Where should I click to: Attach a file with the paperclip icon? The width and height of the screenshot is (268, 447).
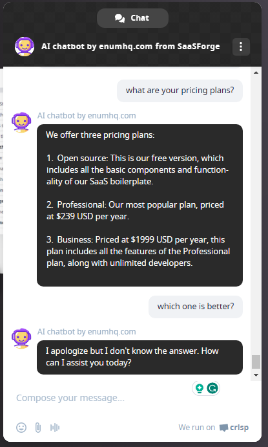click(38, 428)
